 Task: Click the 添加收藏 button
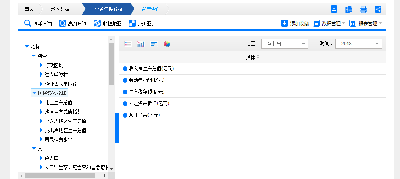click(295, 24)
